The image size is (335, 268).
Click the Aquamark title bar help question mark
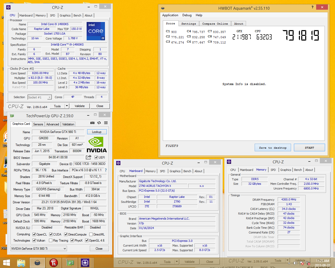312,7
